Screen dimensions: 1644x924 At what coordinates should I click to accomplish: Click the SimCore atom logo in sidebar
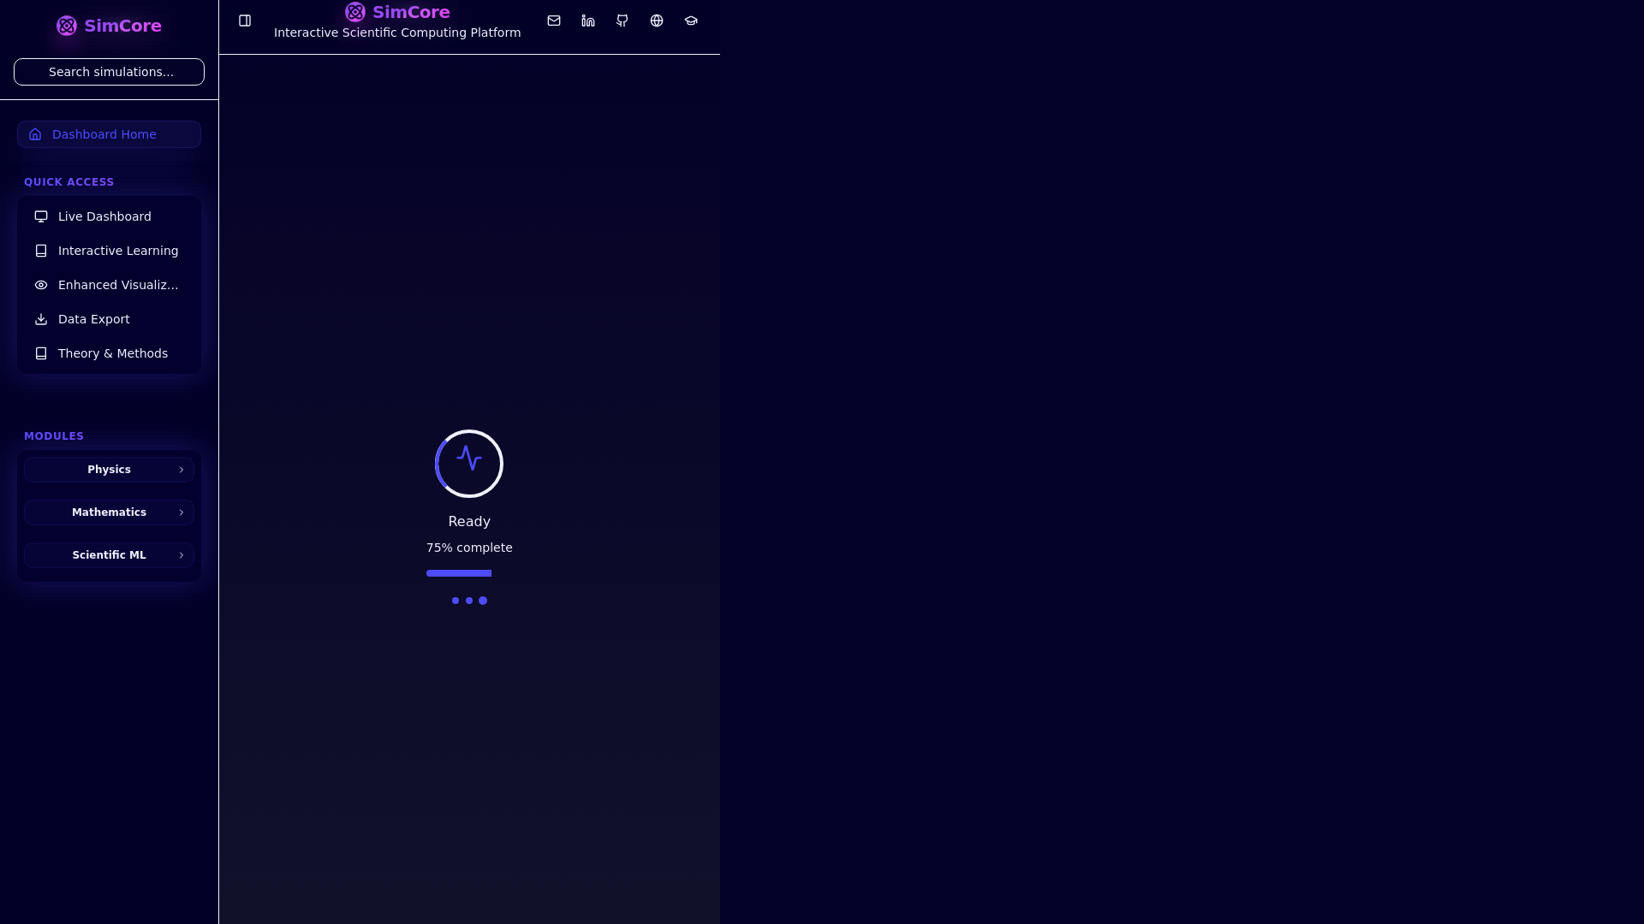(x=67, y=26)
